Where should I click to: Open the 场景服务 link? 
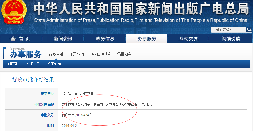click(x=125, y=54)
